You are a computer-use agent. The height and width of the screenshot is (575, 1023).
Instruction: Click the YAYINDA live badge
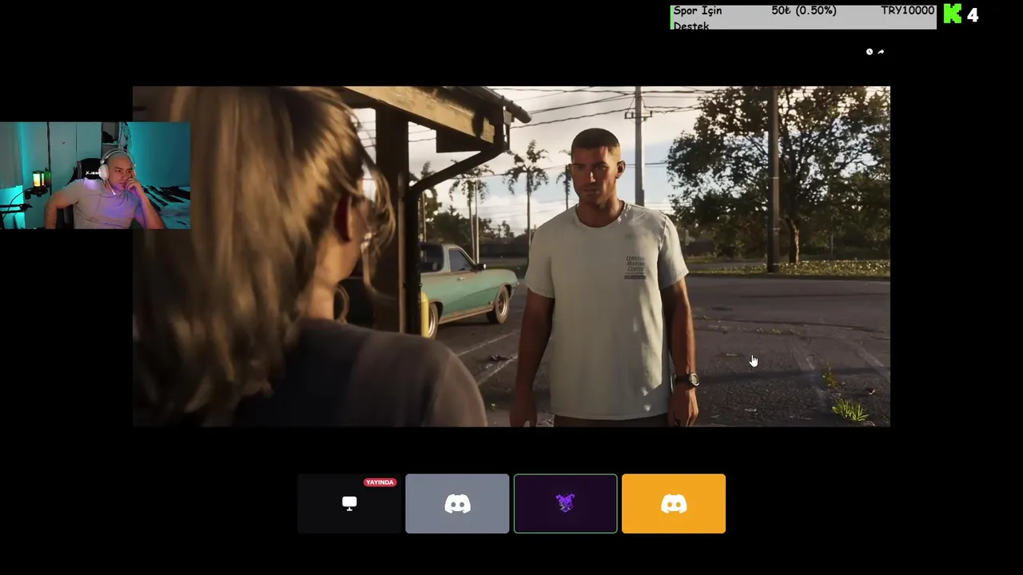point(380,482)
